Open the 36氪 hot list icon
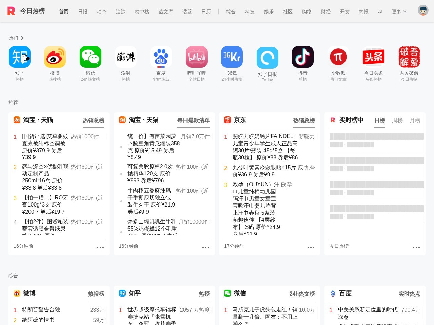Screen dimensions: 434x325 tap(232, 57)
